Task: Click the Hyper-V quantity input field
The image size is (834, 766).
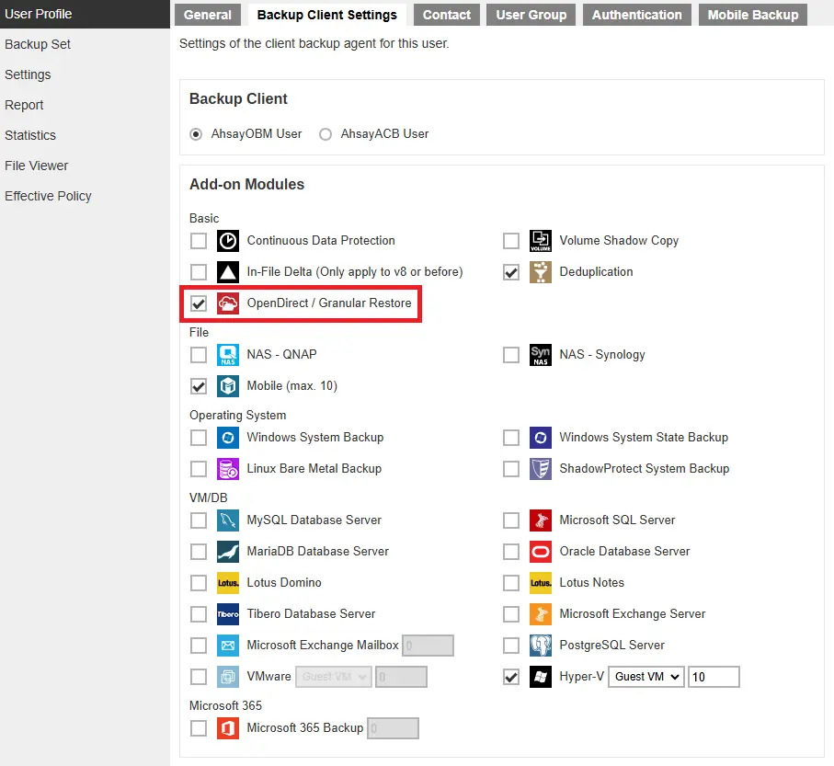Action: pyautogui.click(x=714, y=677)
